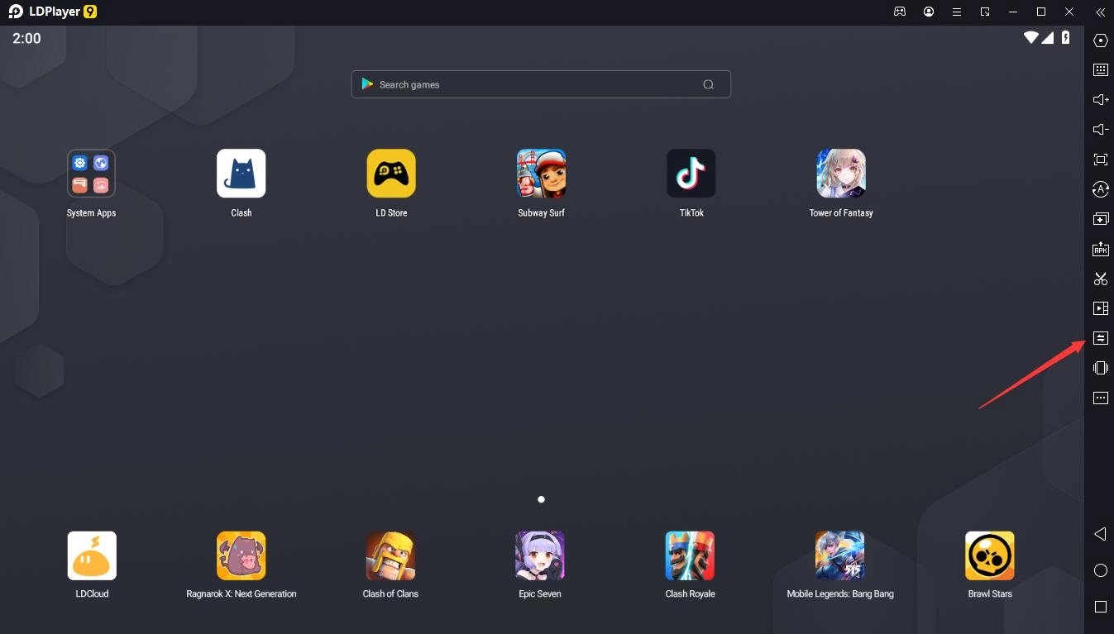Open More options ellipsis in sidebar
This screenshot has width=1114, height=634.
(1101, 398)
